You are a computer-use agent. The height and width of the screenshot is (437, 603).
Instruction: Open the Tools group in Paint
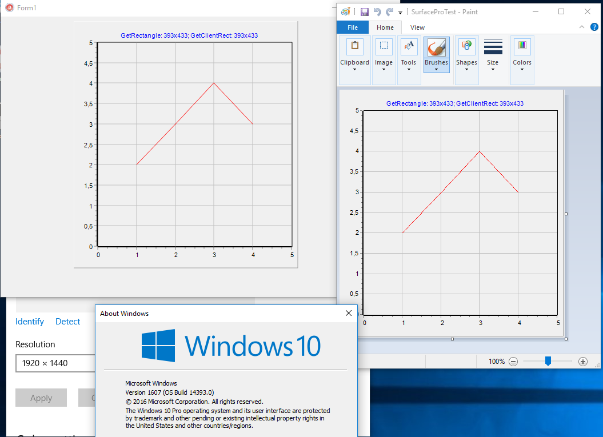[409, 60]
